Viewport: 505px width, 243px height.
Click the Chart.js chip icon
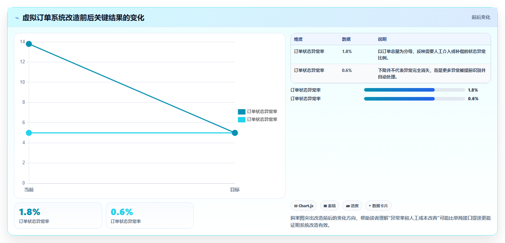point(296,206)
